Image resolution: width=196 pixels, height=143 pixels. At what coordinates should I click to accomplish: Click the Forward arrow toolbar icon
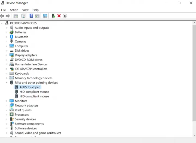coord(8,16)
